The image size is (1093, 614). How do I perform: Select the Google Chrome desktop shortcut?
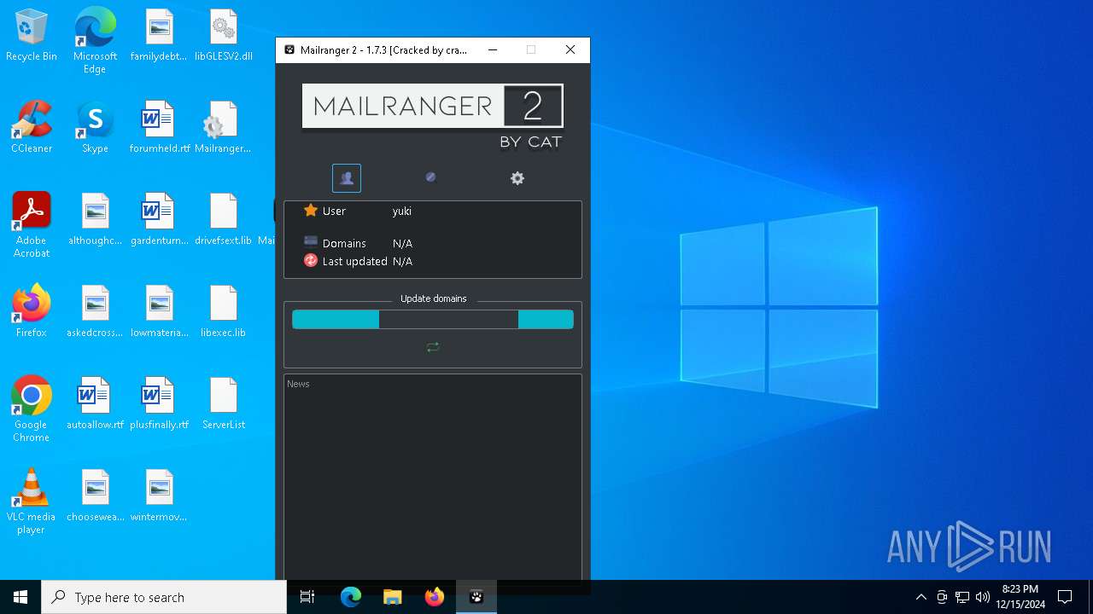pyautogui.click(x=32, y=409)
